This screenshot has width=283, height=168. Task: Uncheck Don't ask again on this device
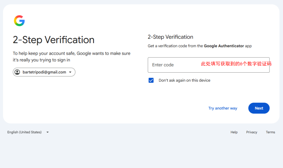pyautogui.click(x=151, y=80)
